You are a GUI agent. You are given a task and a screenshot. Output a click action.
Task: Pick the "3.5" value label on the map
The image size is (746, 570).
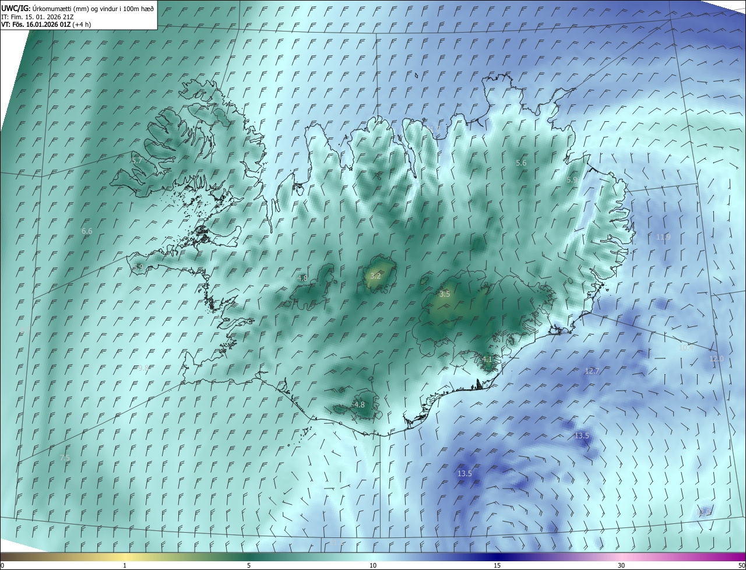click(445, 294)
